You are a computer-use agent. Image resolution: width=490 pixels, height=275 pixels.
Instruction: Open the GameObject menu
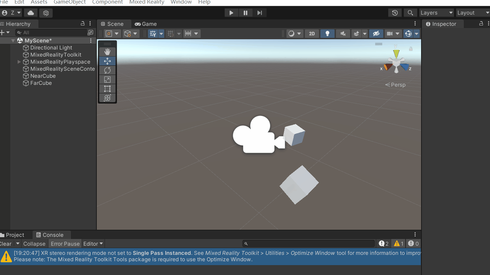coord(70,2)
